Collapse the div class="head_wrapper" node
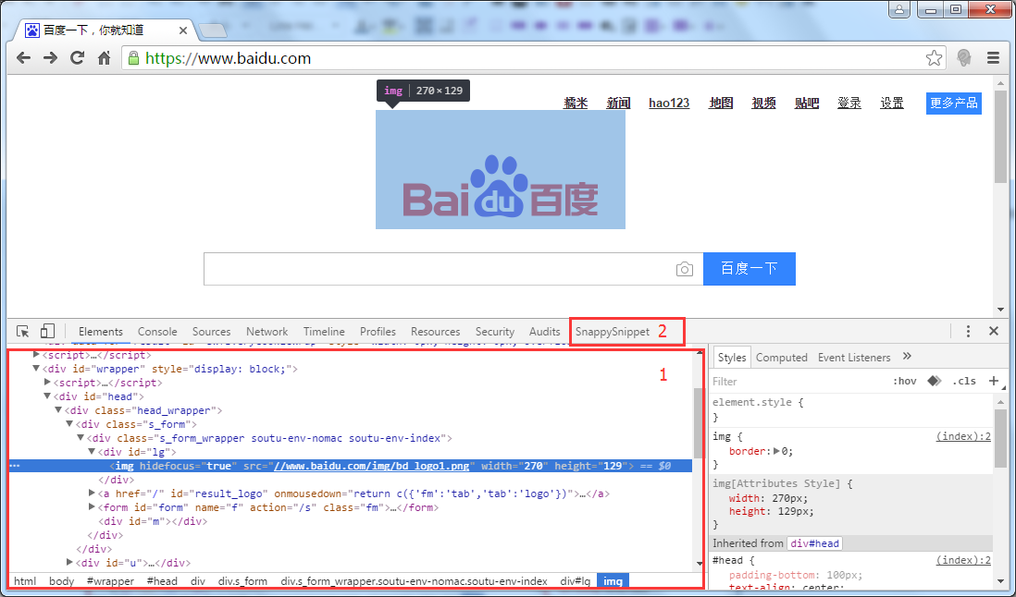Screen dimensions: 1016x597 coord(58,410)
